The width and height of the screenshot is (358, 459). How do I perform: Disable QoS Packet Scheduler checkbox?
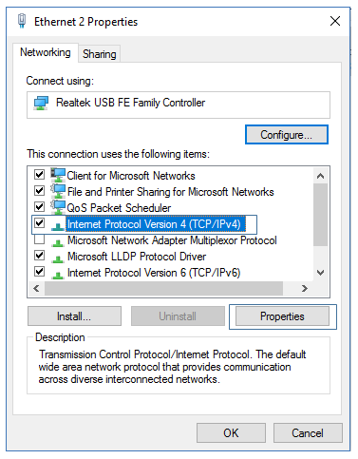pos(39,207)
